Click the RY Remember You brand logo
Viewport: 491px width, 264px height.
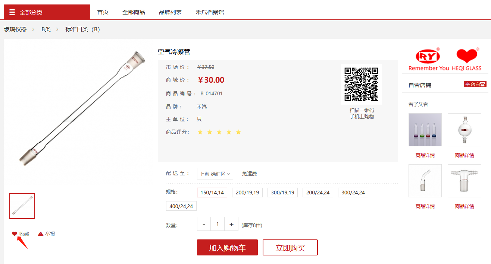428,60
